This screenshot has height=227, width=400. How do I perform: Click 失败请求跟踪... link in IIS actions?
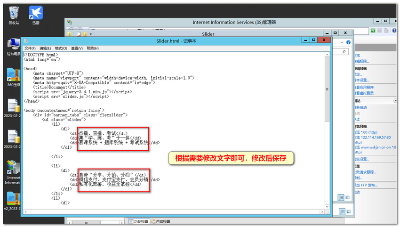(365, 172)
